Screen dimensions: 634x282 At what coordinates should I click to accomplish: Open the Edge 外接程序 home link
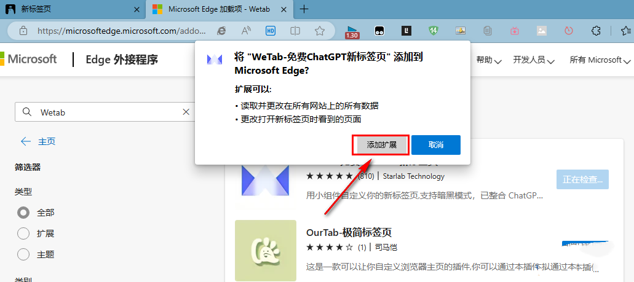coord(122,60)
